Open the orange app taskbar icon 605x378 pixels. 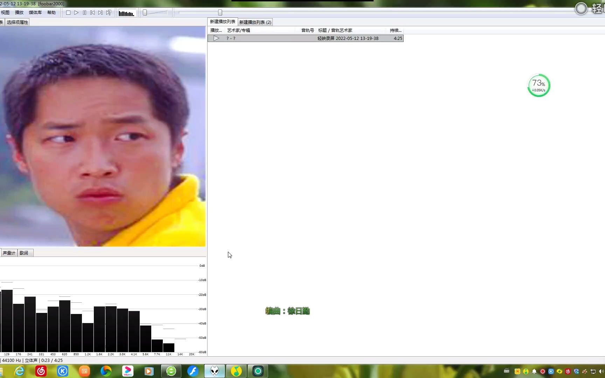tap(84, 371)
